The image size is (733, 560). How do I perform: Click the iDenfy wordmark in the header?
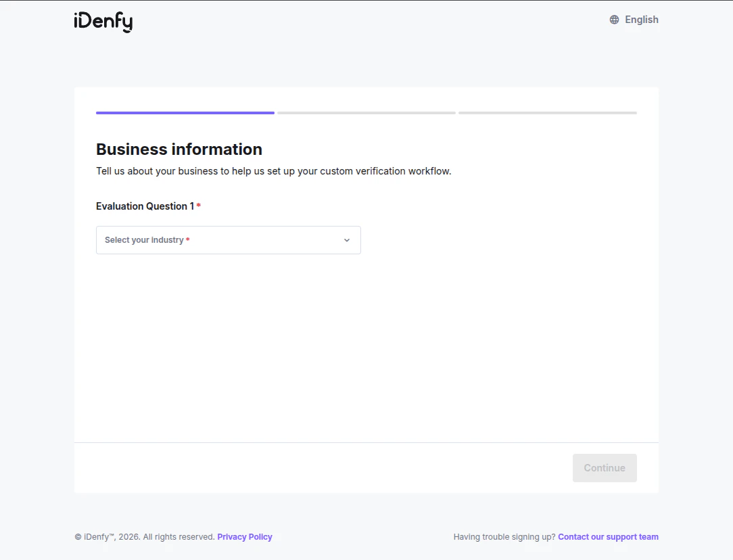(103, 22)
